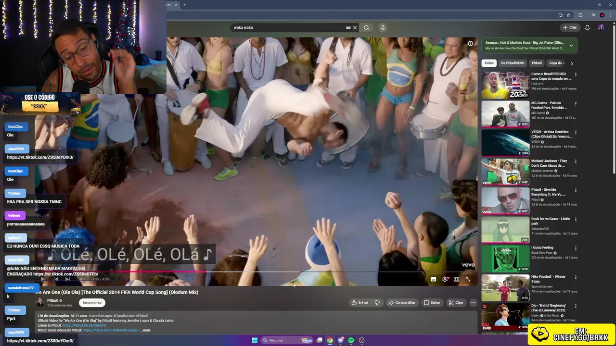Click the Chrome profile avatar in toolbar
Image resolution: width=616 pixels, height=346 pixels.
[602, 15]
